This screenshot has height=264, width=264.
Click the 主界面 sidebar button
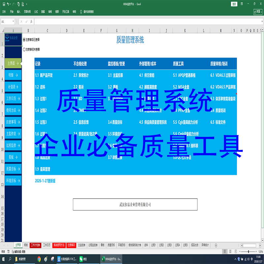coord(13,63)
